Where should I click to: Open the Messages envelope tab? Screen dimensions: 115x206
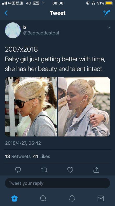click(101, 198)
